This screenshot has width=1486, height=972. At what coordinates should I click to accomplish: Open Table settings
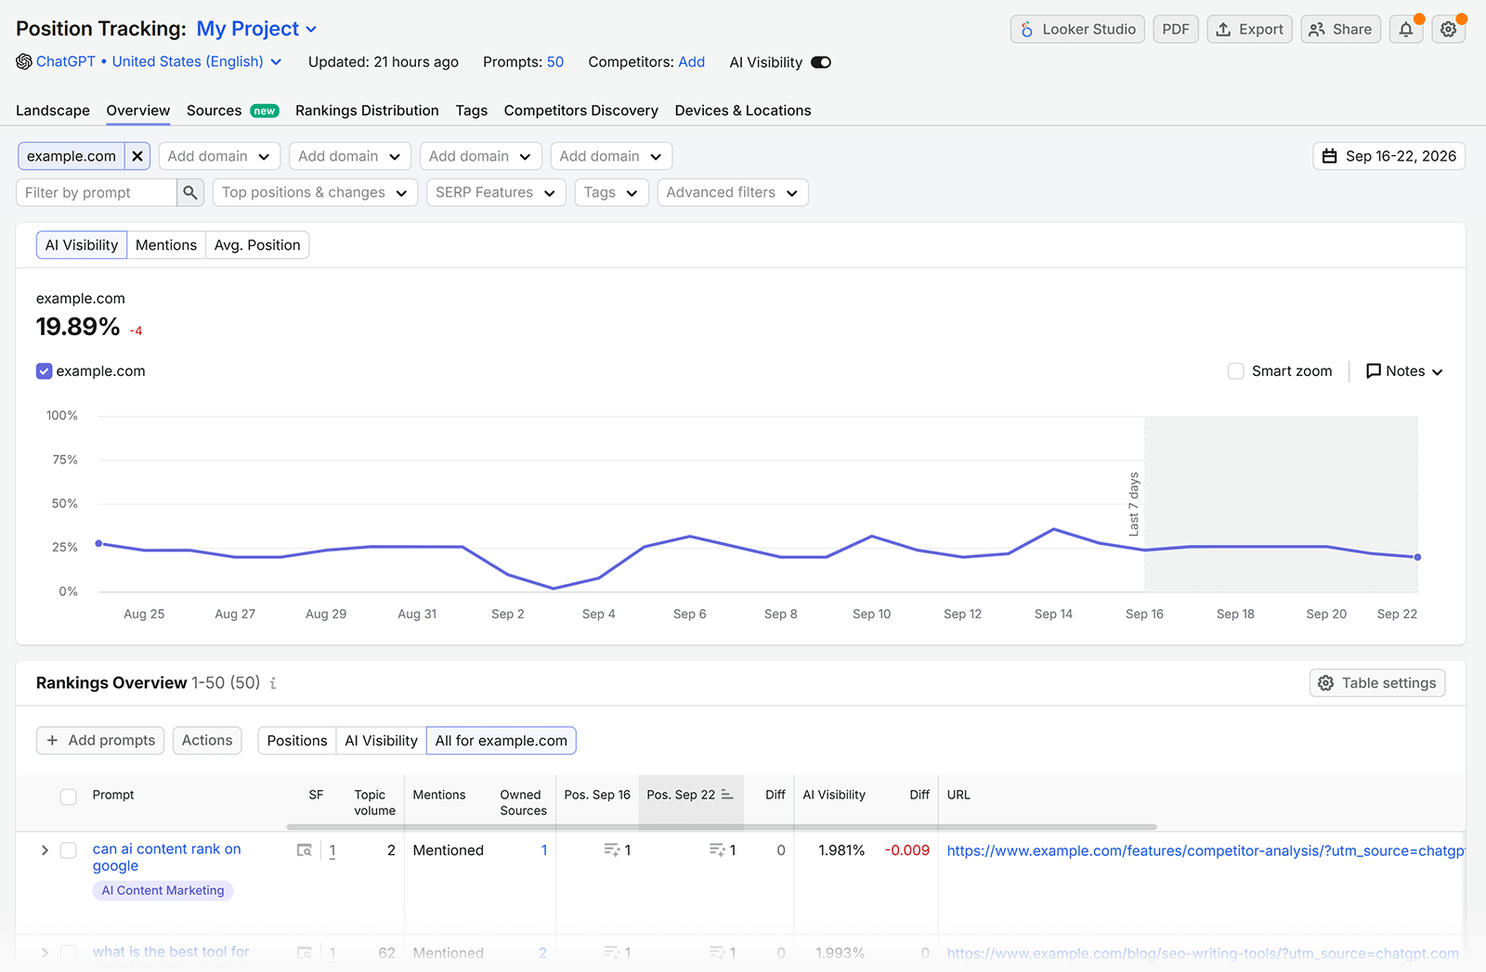[x=1377, y=683]
